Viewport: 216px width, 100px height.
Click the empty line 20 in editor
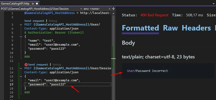[68, 96]
